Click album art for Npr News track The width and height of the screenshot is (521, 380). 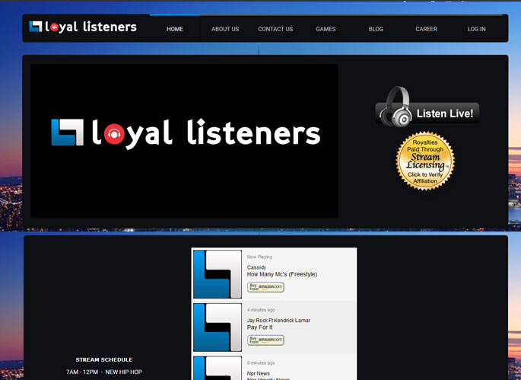pos(218,369)
